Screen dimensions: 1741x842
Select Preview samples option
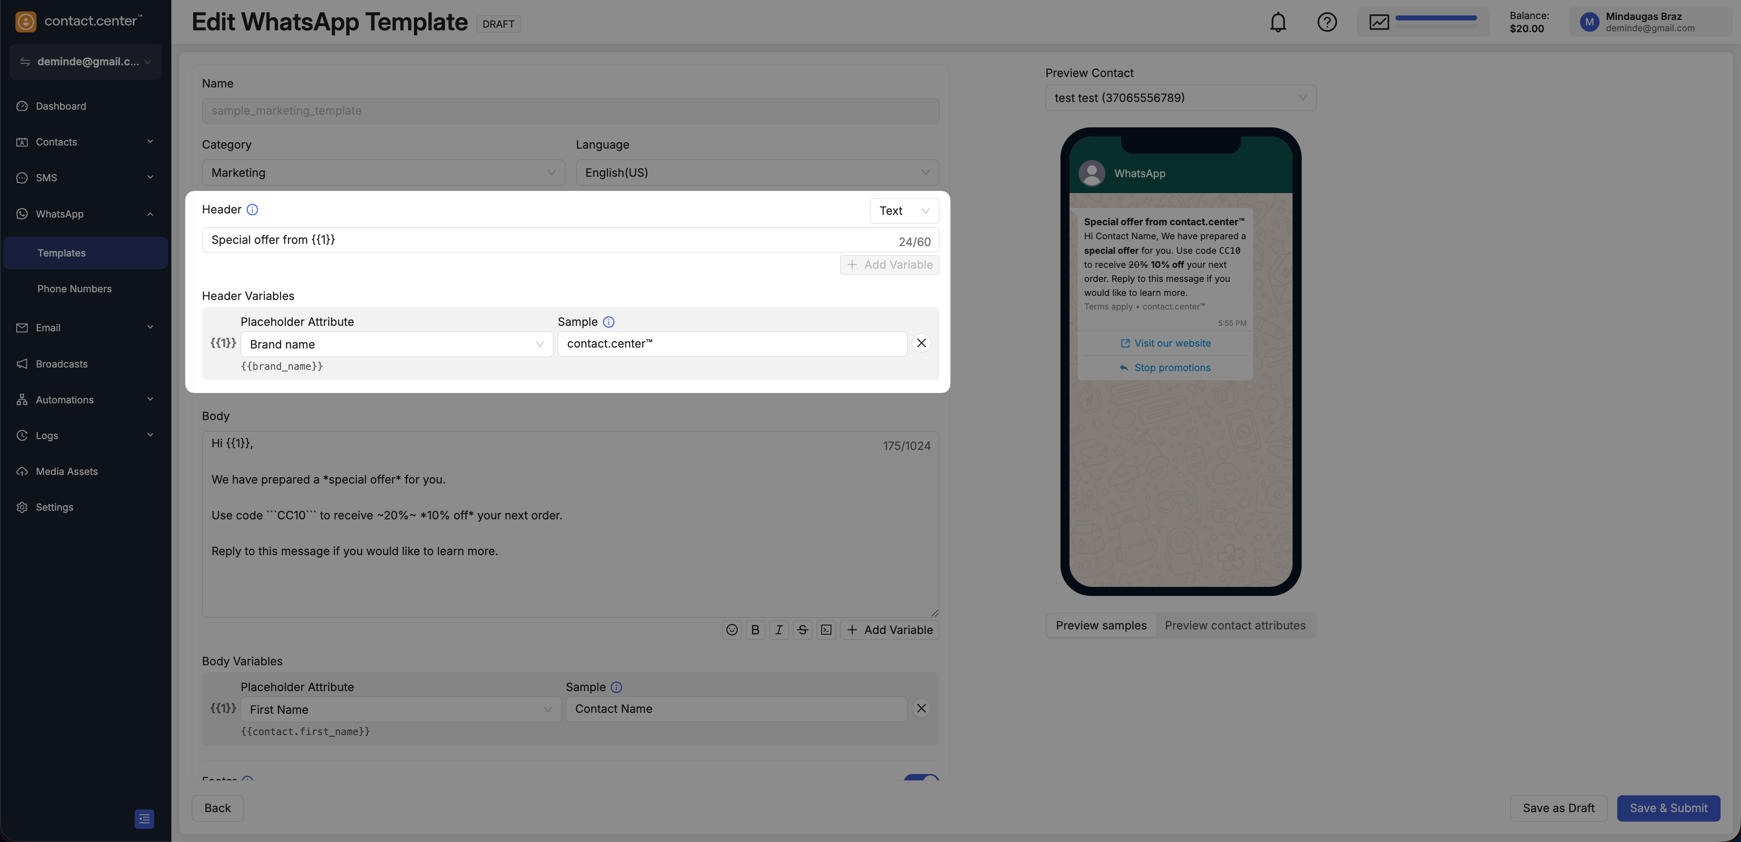1101,626
